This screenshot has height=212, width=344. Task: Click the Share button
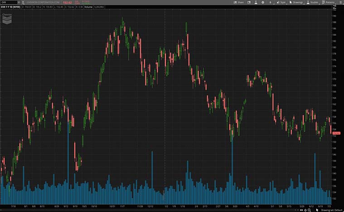pos(239,2)
